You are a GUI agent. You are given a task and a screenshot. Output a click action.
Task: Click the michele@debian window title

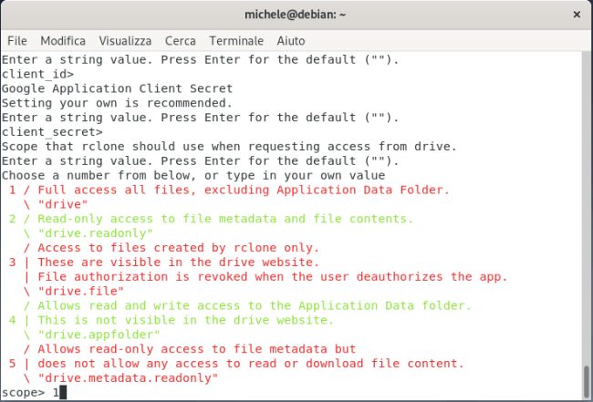coord(295,15)
